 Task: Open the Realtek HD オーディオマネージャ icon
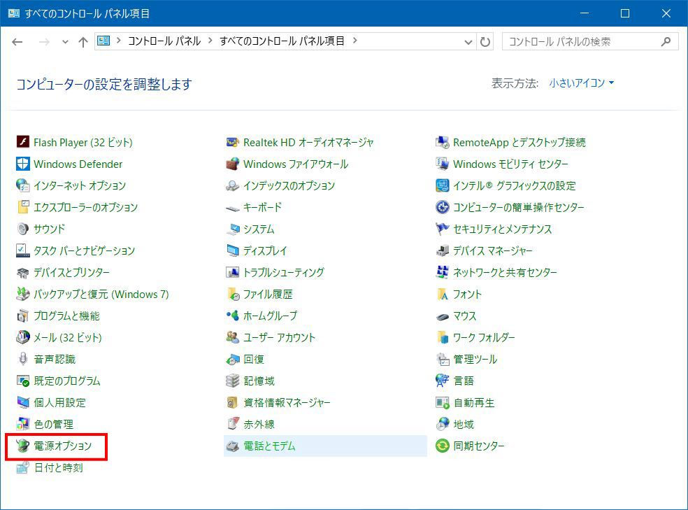point(233,142)
